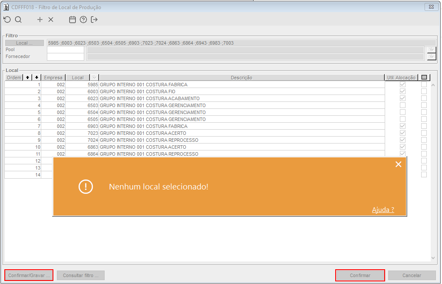This screenshot has height=284, width=442.
Task: Select description of local 6903 row
Action: 241,126
